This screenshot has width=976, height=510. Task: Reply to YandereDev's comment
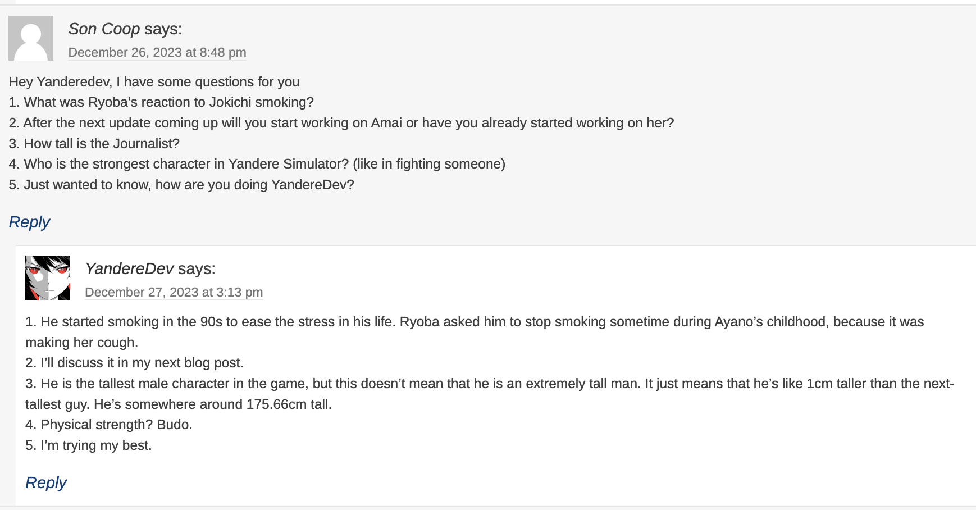pyautogui.click(x=46, y=482)
